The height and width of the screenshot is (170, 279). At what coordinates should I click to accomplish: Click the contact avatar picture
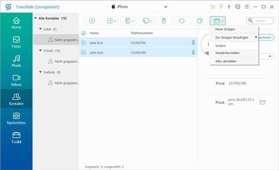point(205,44)
